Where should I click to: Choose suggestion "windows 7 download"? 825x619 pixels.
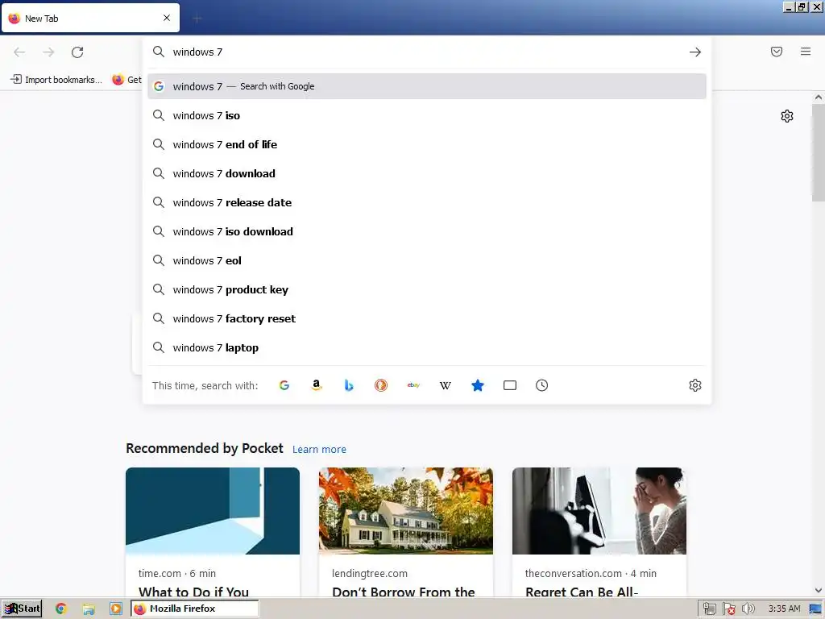coord(427,173)
